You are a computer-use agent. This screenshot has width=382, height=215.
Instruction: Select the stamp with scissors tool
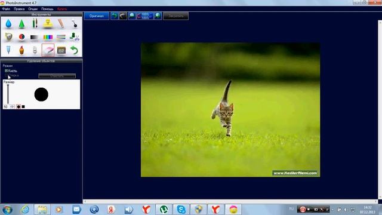[74, 37]
